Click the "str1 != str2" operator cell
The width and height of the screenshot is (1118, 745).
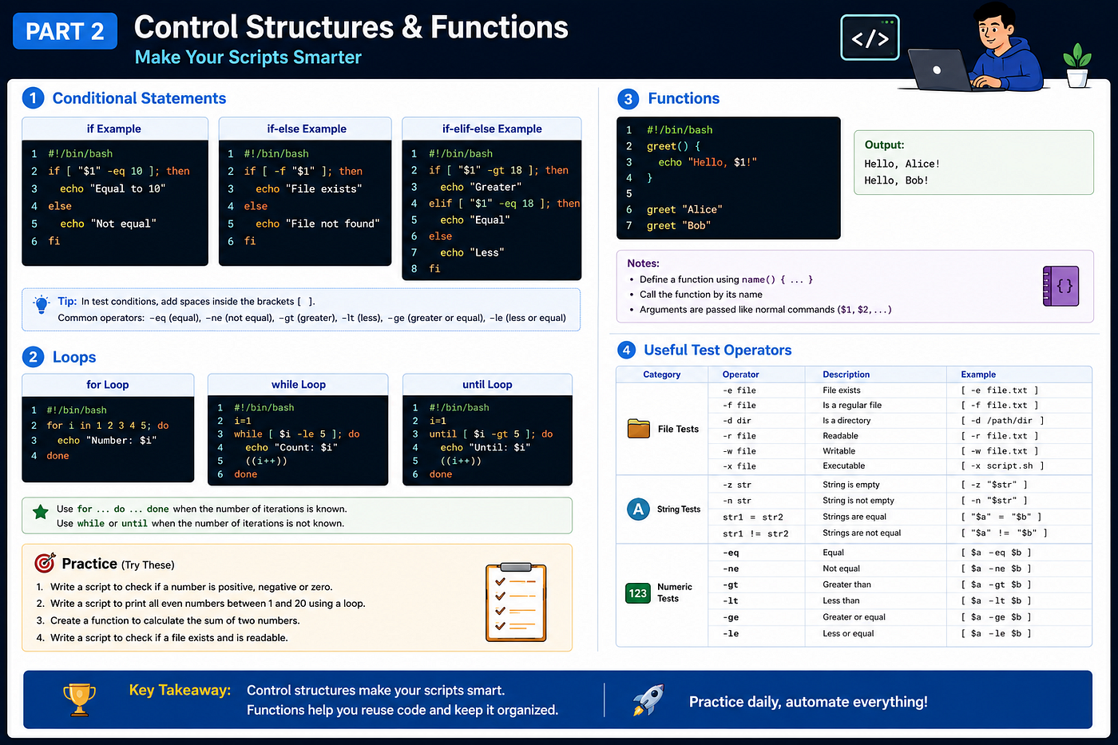tap(755, 533)
